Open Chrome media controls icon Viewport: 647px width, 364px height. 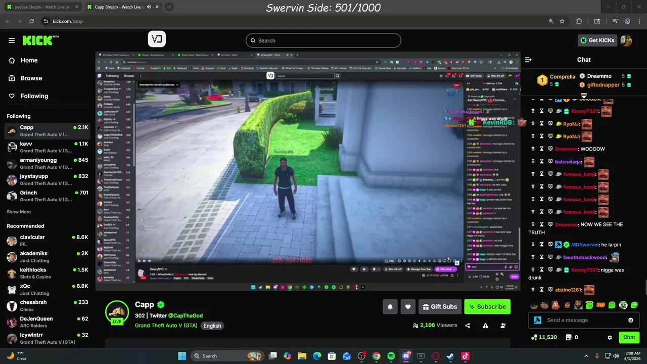(615, 21)
